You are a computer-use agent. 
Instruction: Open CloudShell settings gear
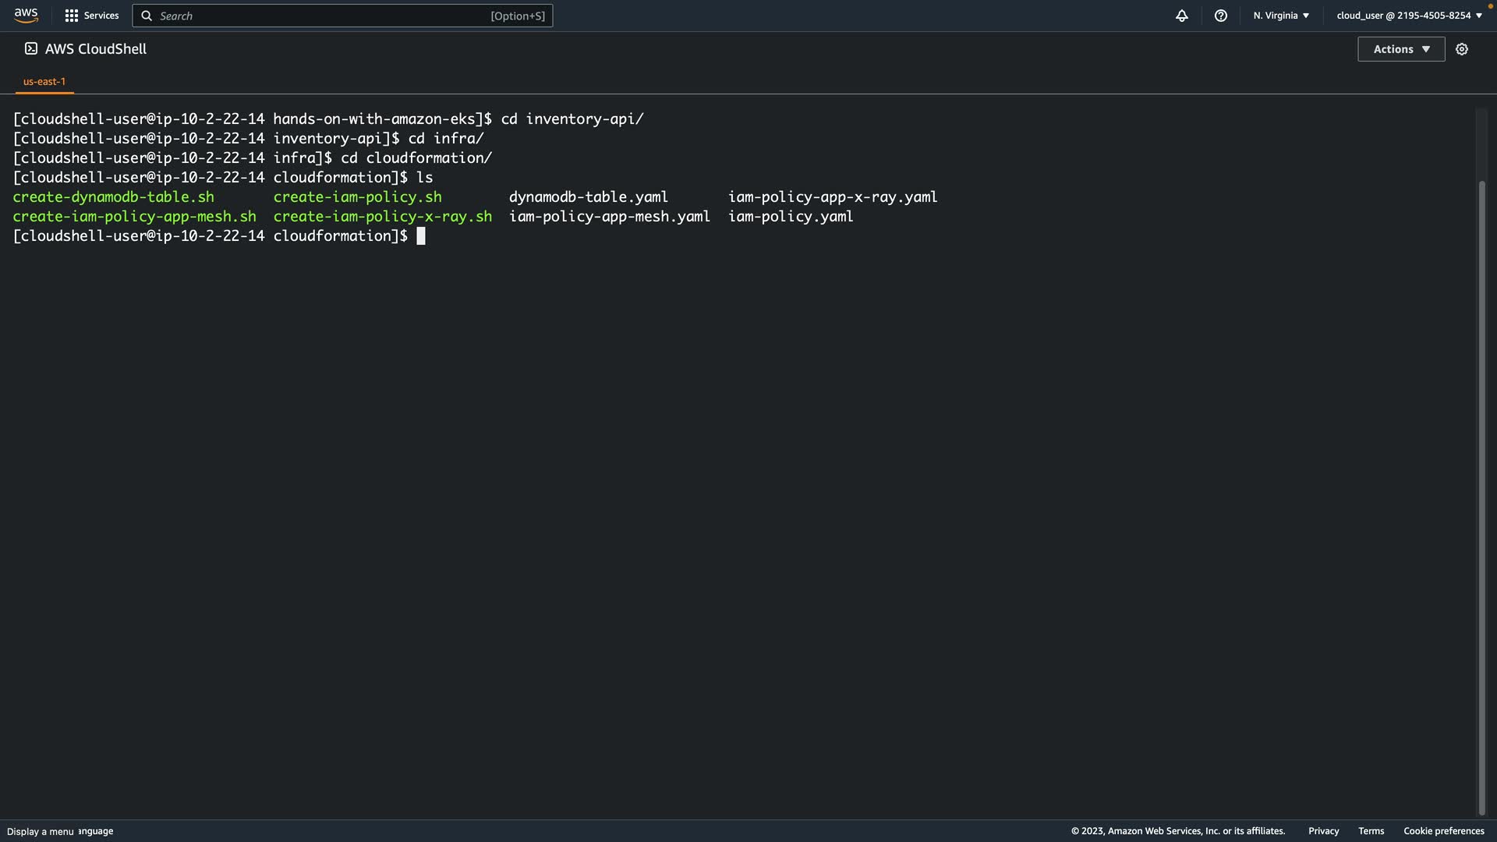point(1462,49)
